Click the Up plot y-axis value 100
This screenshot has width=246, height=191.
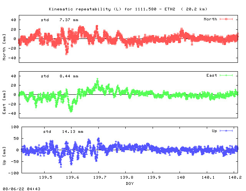coord(15,127)
